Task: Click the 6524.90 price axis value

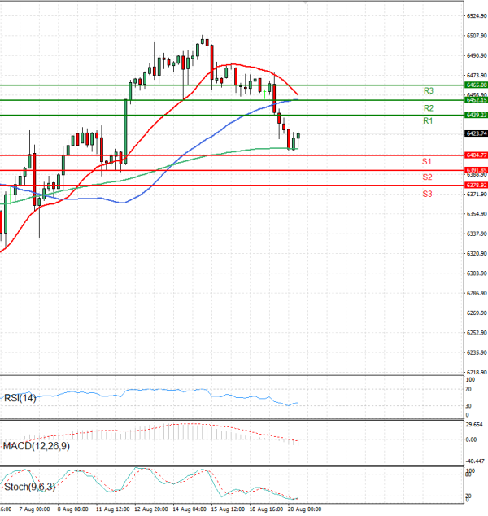Action: (x=477, y=16)
